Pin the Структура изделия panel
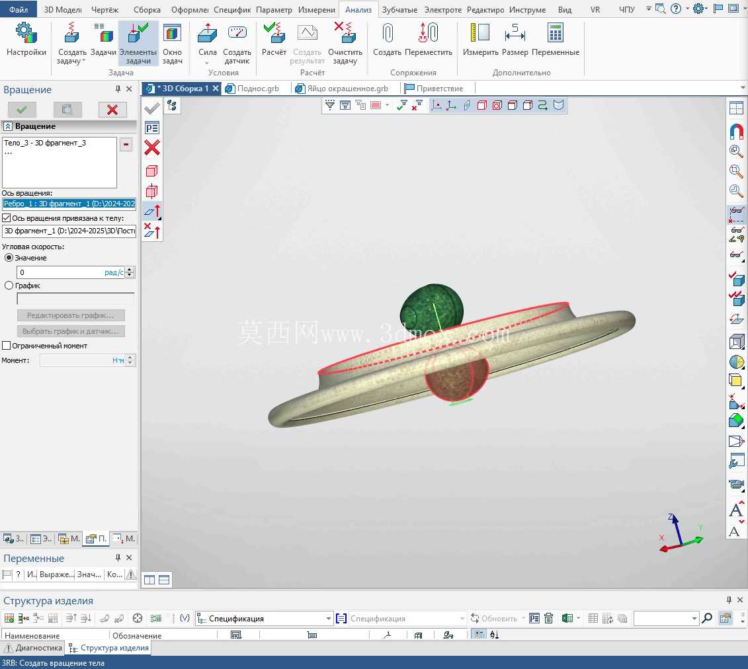Screen dimensions: 748x669 [728, 600]
